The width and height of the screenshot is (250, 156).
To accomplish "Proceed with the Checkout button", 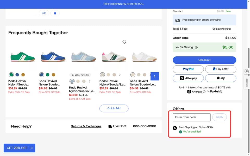I will [204, 60].
